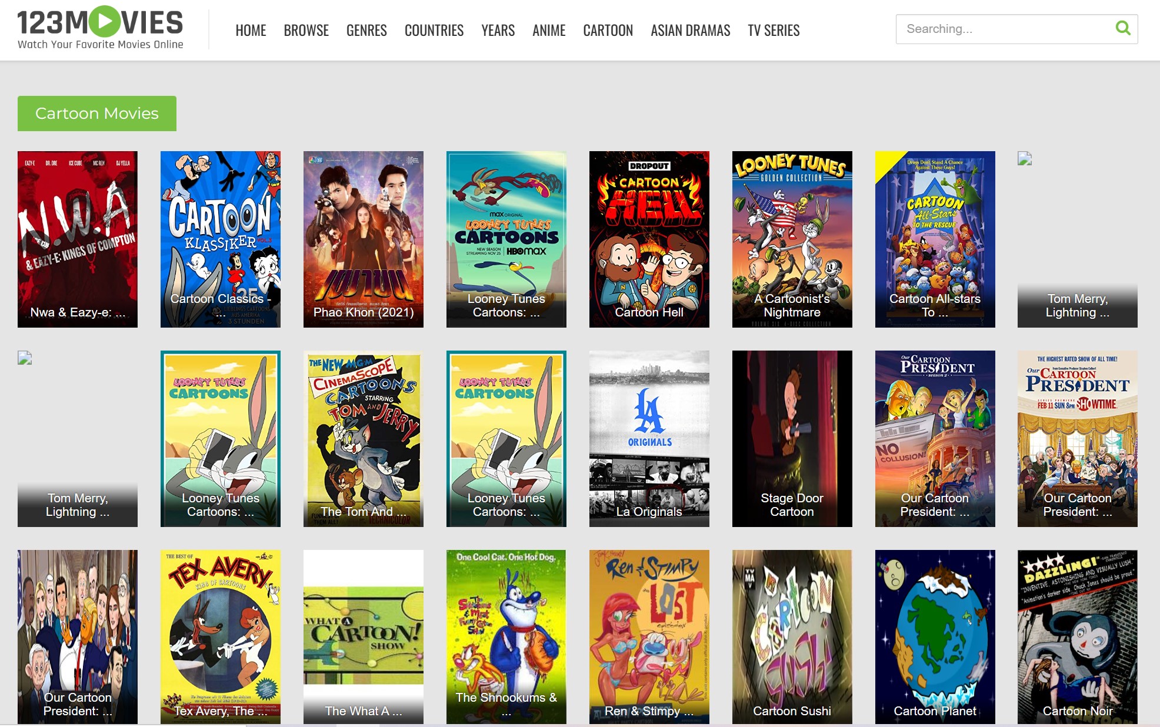Open the Nwa & Eazy-e poster
Screen dimensions: 1160x727
[x=78, y=239]
